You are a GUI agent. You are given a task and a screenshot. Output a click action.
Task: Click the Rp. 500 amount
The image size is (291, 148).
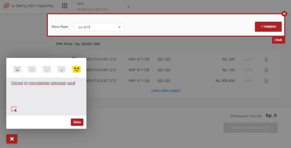pos(229,59)
